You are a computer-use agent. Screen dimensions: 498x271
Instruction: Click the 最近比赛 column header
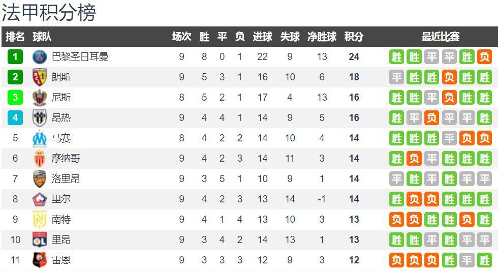[440, 37]
